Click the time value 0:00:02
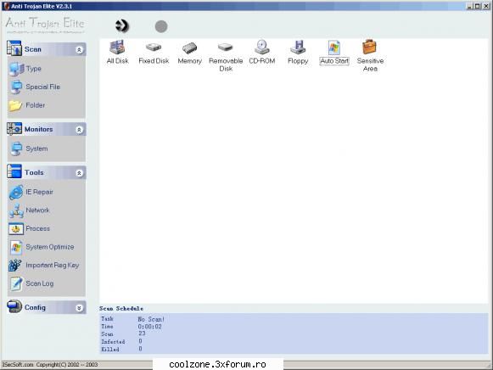 point(150,327)
